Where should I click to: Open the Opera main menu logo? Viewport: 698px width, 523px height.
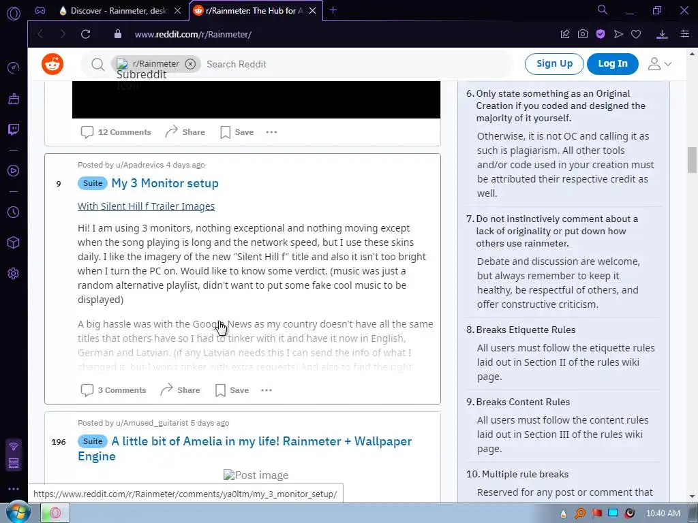[x=14, y=14]
